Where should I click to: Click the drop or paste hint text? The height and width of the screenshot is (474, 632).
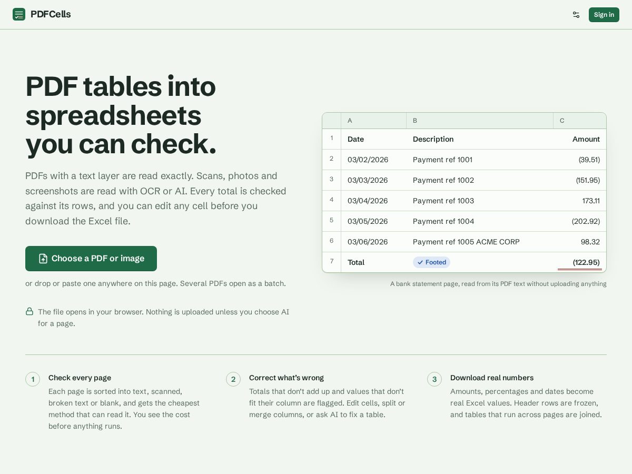point(155,283)
